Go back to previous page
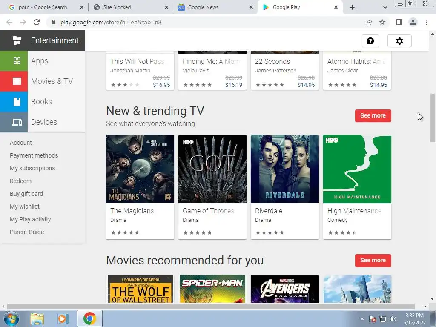Image resolution: width=436 pixels, height=327 pixels. click(9, 22)
